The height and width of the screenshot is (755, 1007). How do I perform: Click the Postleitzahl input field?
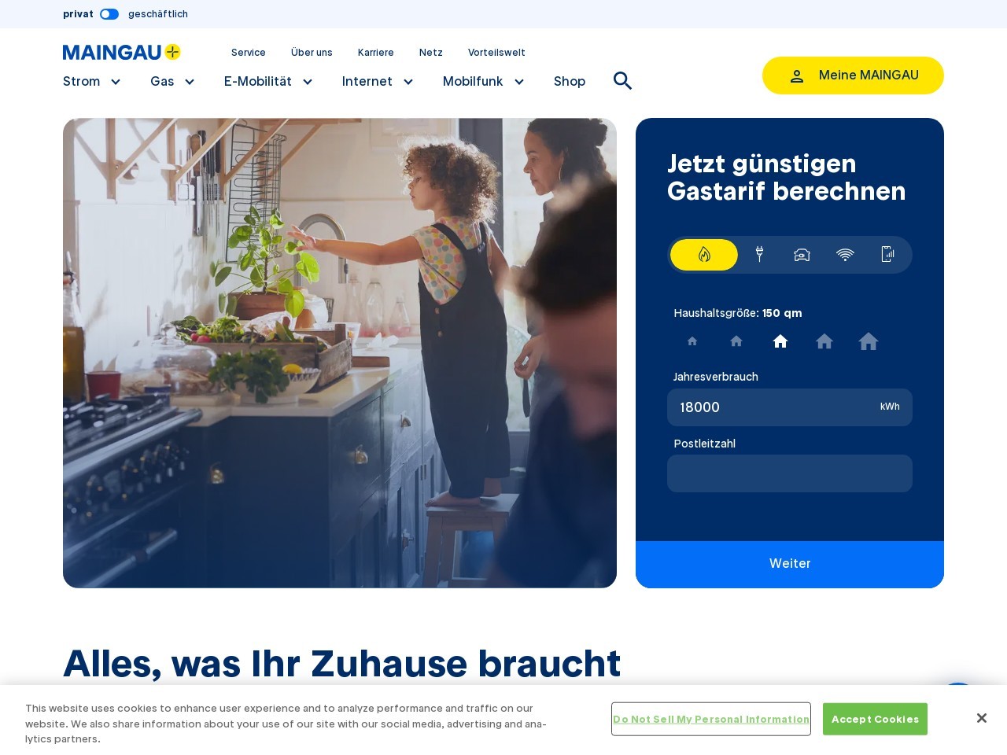(x=790, y=473)
